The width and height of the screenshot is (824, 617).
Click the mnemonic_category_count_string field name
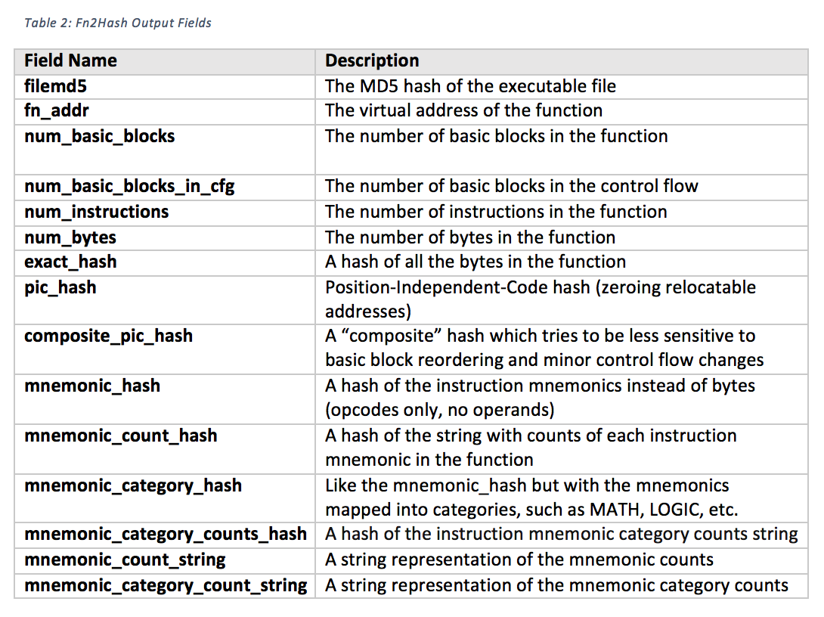(165, 585)
